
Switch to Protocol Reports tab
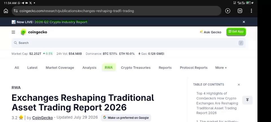(194, 67)
